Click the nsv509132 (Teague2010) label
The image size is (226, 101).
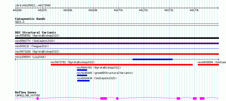click(x=32, y=46)
